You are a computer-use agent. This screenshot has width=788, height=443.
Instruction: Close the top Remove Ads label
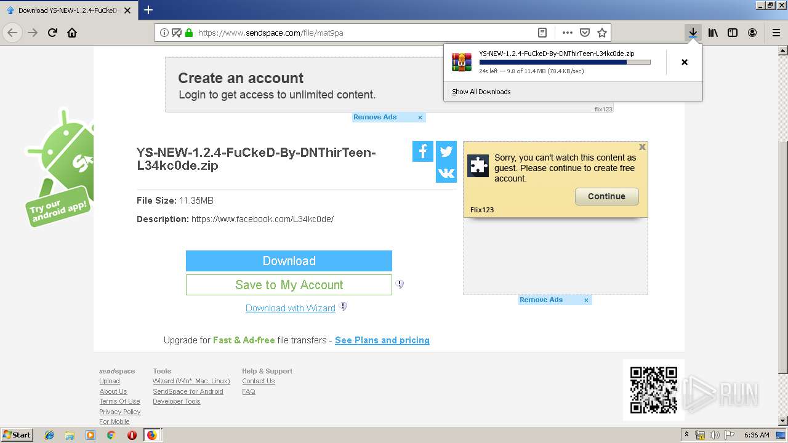pos(420,118)
